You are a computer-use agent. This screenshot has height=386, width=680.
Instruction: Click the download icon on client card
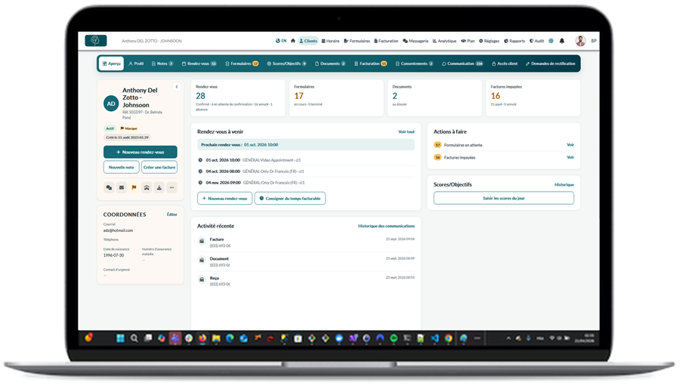159,188
